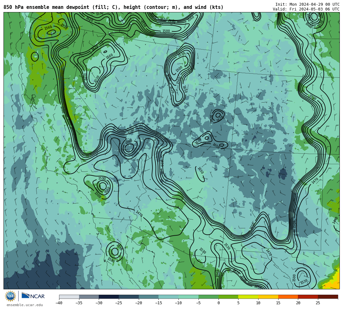Click the 'Init: Mon 2024-04-29 00 UTC' line
The width and height of the screenshot is (343, 309).
tap(307, 4)
